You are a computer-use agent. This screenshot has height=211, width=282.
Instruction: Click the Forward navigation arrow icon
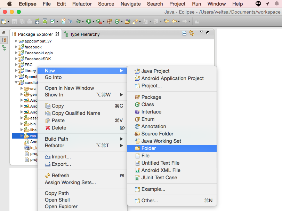(x=184, y=22)
